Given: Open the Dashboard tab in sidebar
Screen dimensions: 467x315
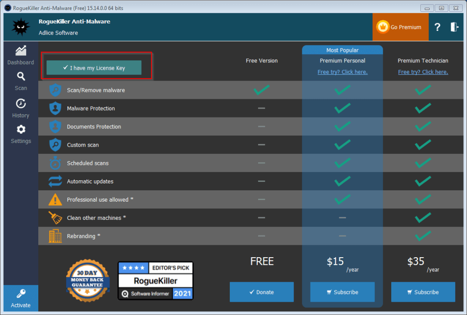Looking at the screenshot, I should point(21,56).
